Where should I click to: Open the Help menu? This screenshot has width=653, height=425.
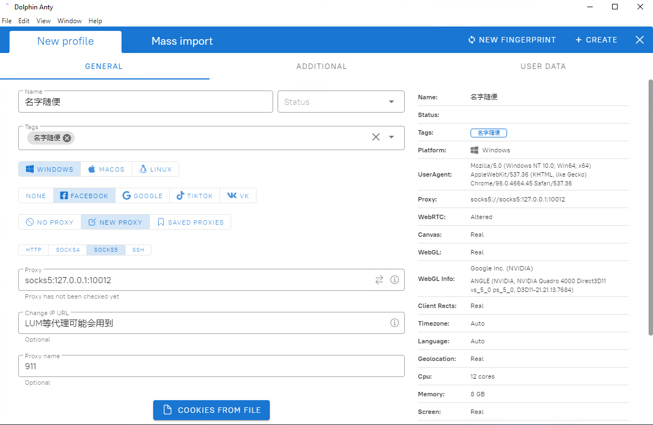95,21
